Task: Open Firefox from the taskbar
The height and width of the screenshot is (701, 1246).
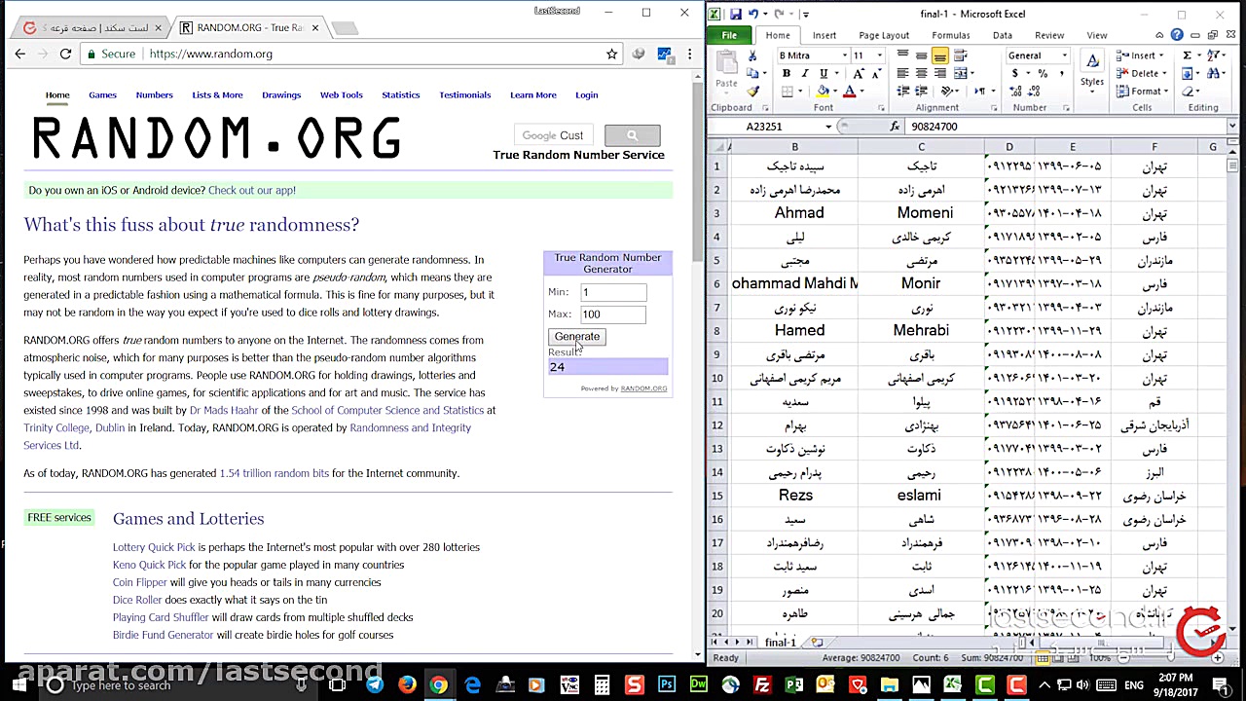Action: (x=407, y=685)
